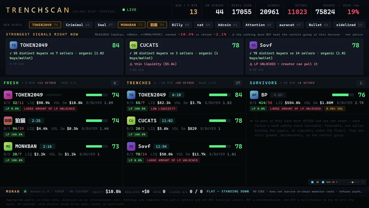
Task: Click BP age badge 4.6h
Action: 278,95
